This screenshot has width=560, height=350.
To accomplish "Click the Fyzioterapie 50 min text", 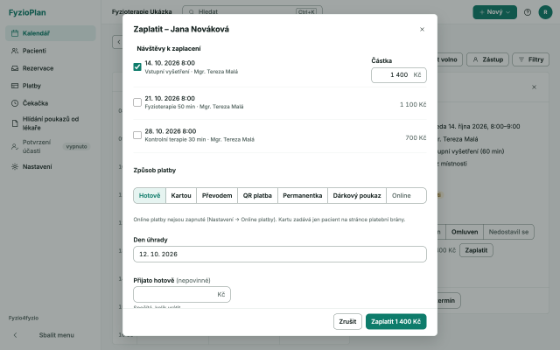I will tap(170, 107).
